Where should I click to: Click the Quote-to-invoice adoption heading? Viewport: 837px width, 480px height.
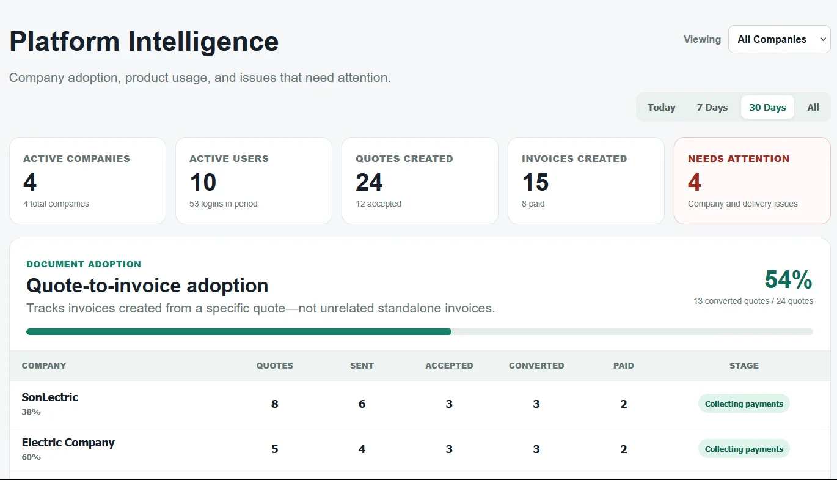click(147, 286)
